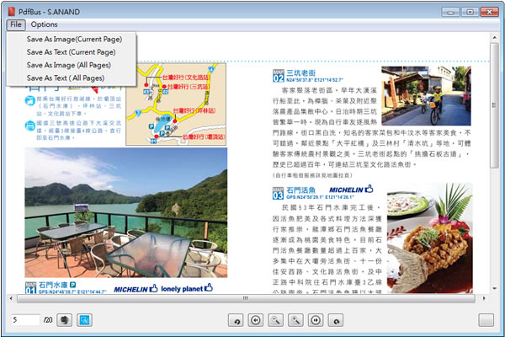
Task: Rotate the page clockwise
Action: pyautogui.click(x=337, y=320)
